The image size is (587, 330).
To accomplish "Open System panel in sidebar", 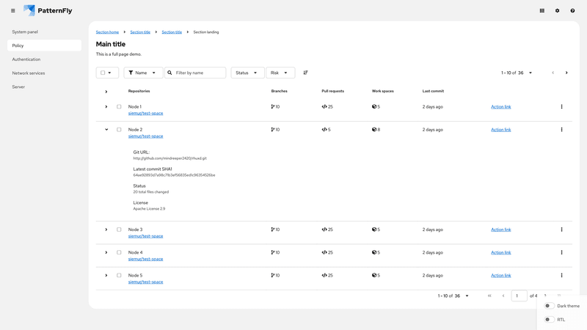I will click(x=44, y=32).
